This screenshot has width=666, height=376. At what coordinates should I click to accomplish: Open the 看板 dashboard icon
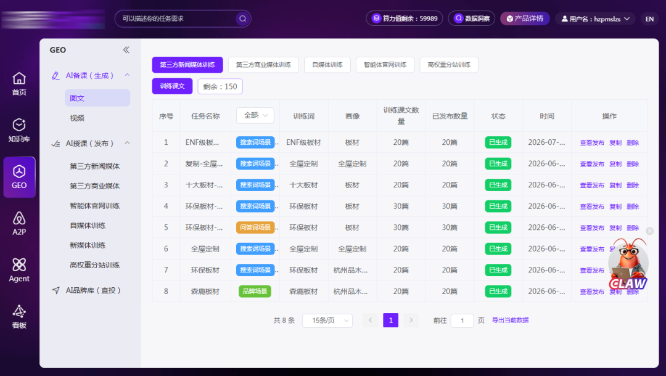[19, 317]
